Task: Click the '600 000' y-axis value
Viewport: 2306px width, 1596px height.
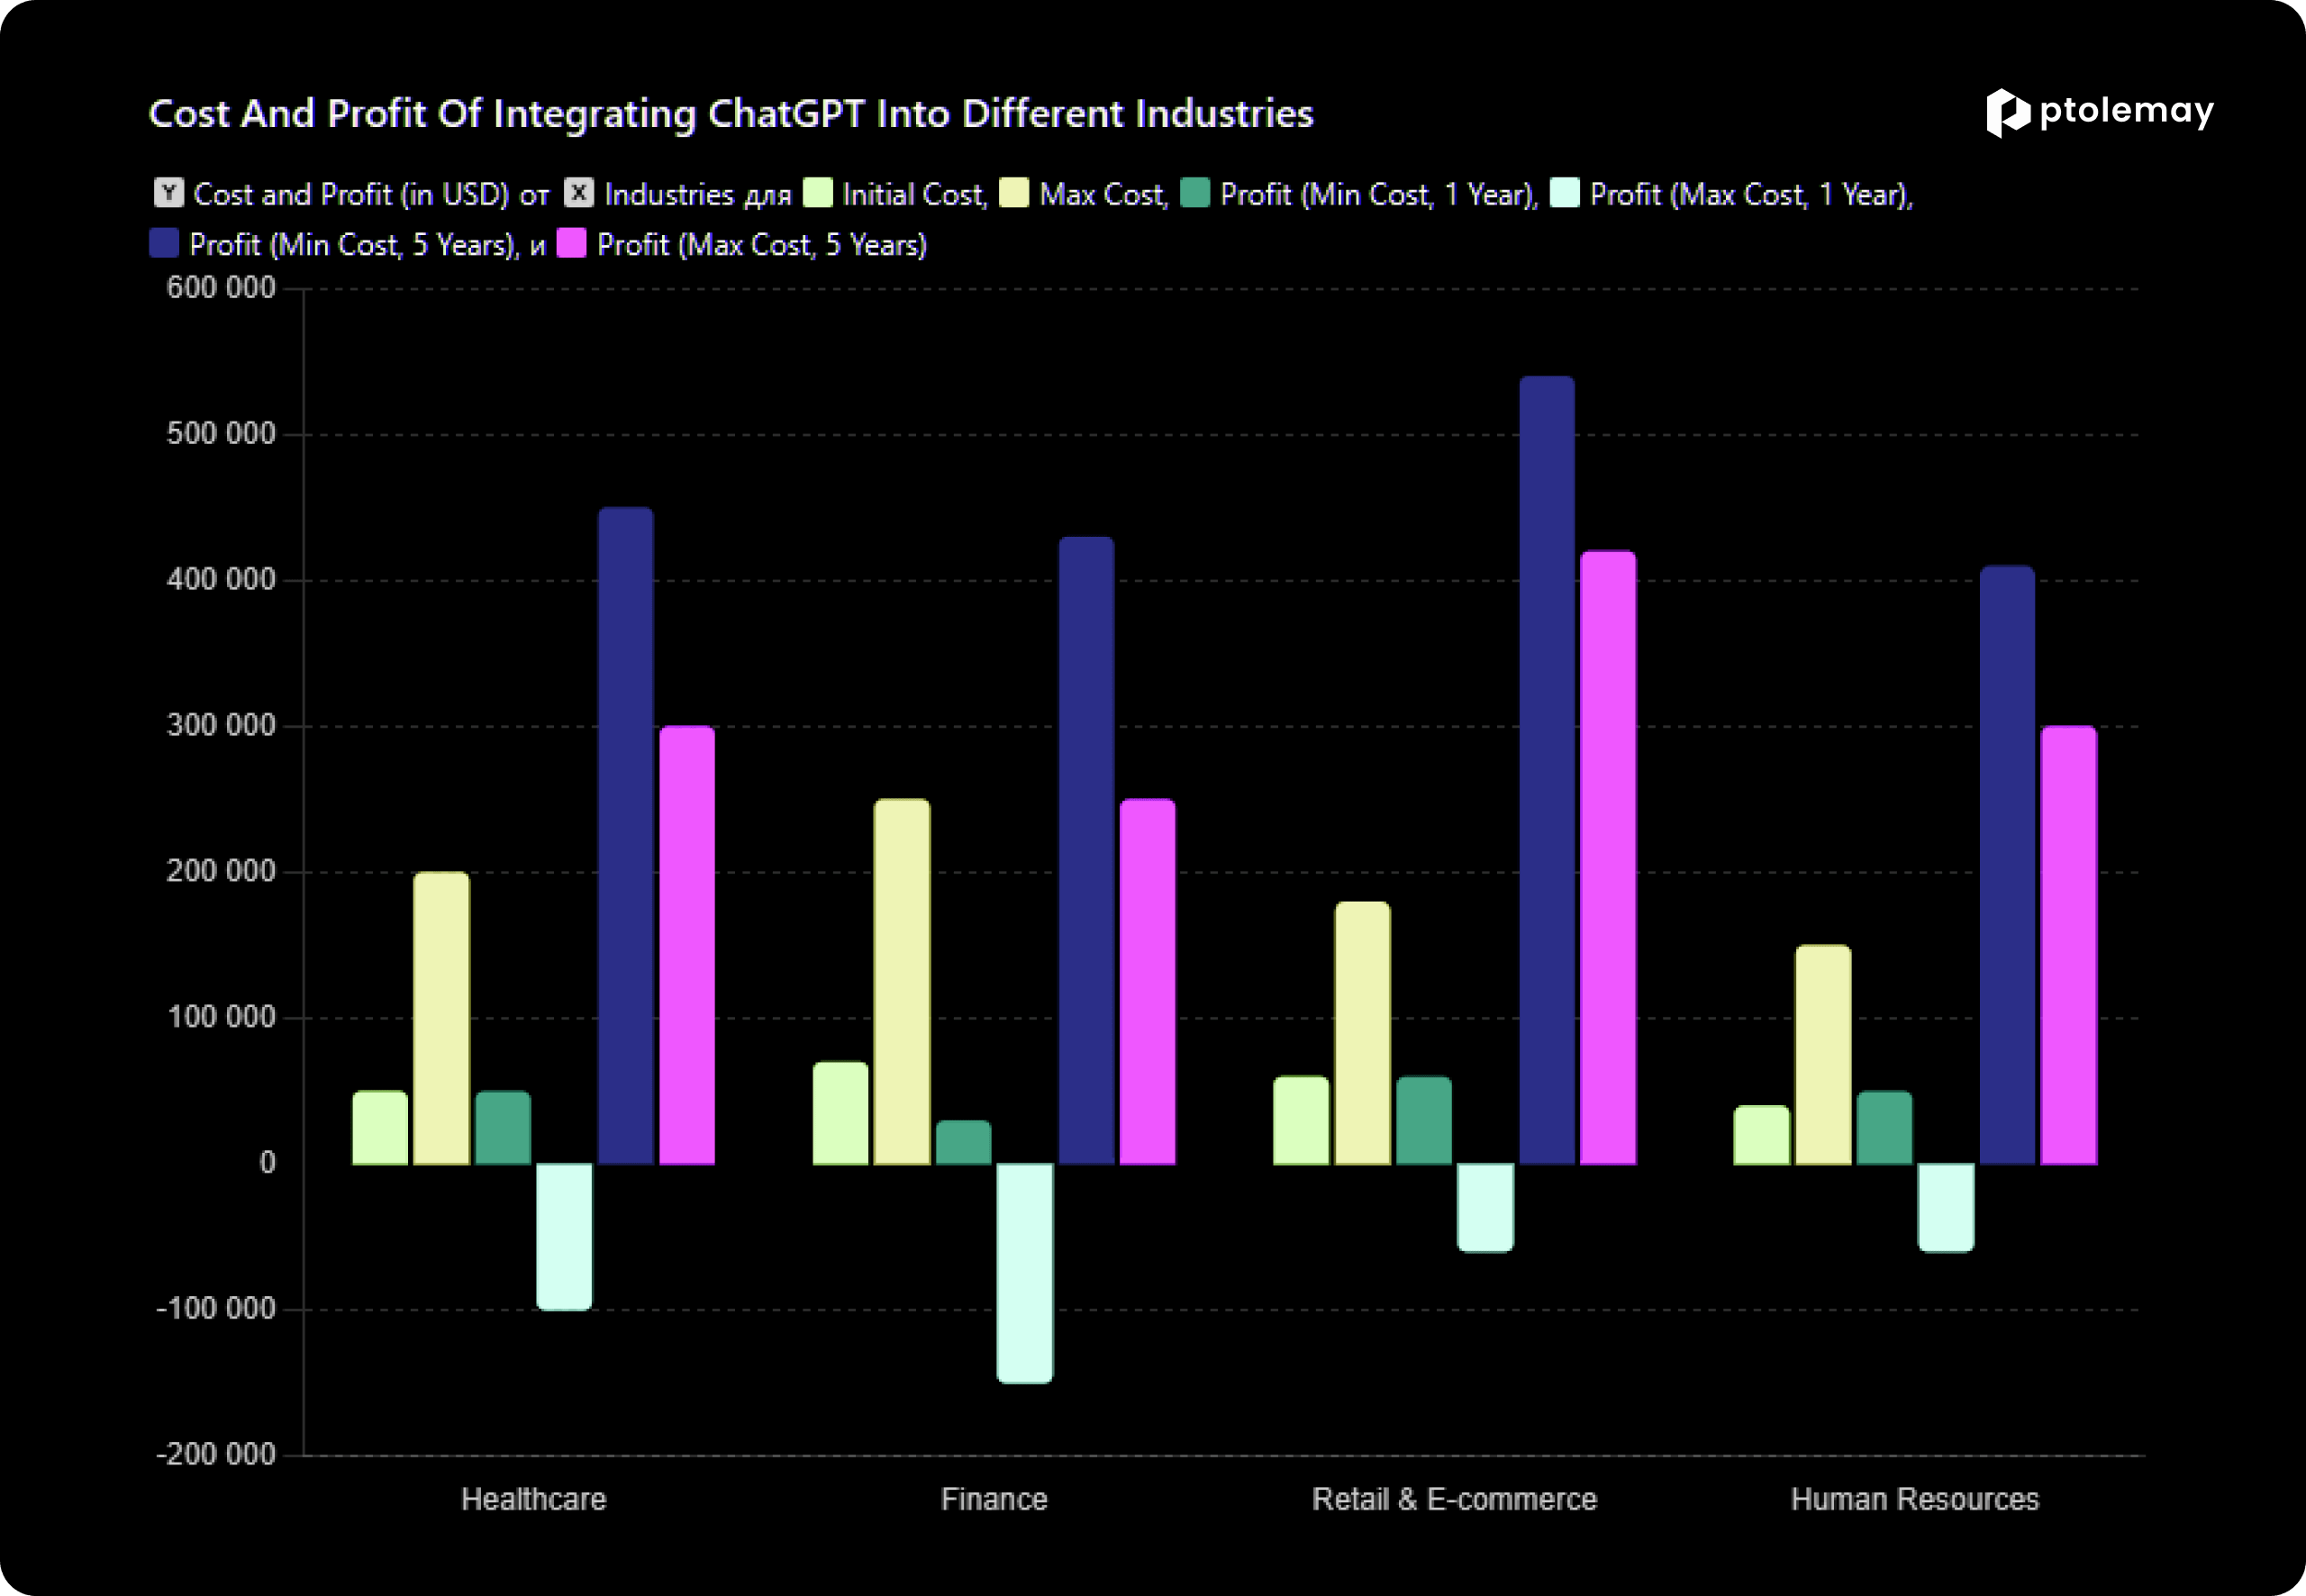Action: coord(221,288)
